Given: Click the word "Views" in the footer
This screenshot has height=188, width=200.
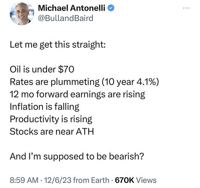Looking at the screenshot, I should tap(147, 180).
